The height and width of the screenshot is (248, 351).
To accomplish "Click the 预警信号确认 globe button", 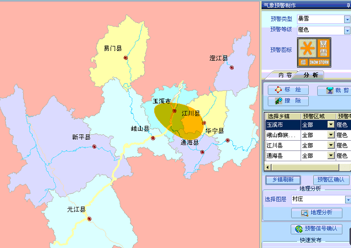I will [x=316, y=228].
